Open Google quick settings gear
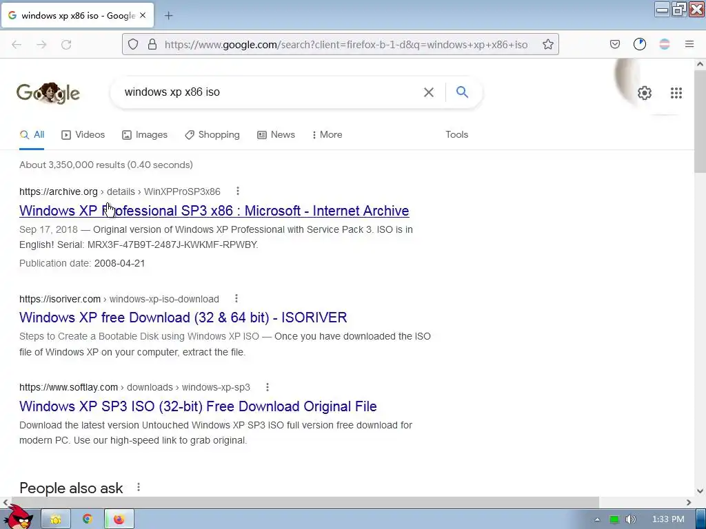 click(x=645, y=93)
